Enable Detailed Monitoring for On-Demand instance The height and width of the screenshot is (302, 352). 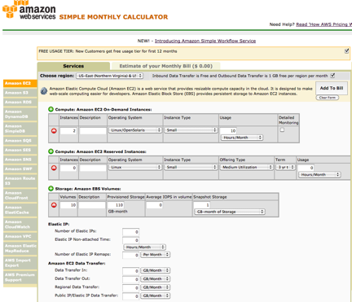click(x=282, y=130)
